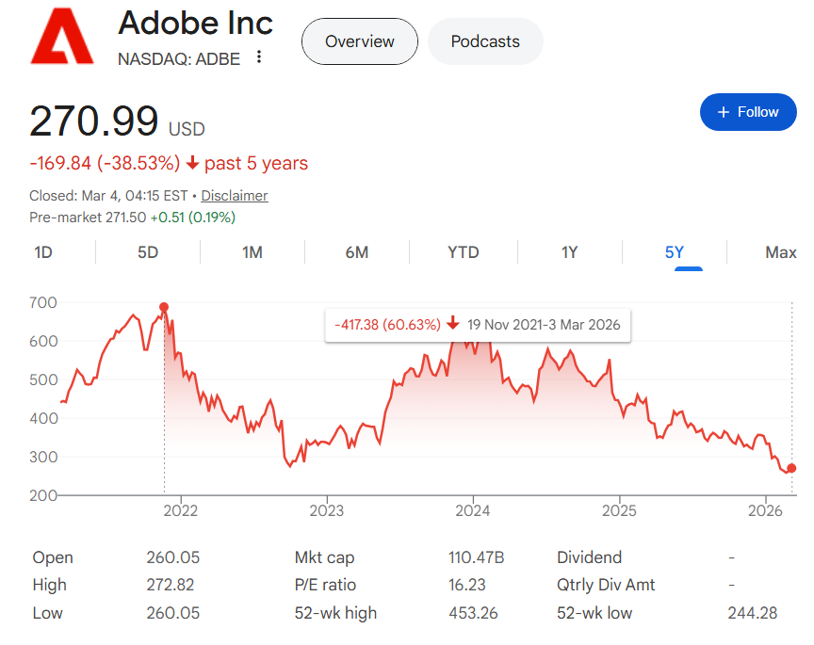Viewport: 814px width, 645px height.
Task: Show the 1Y chart range
Action: coord(569,252)
